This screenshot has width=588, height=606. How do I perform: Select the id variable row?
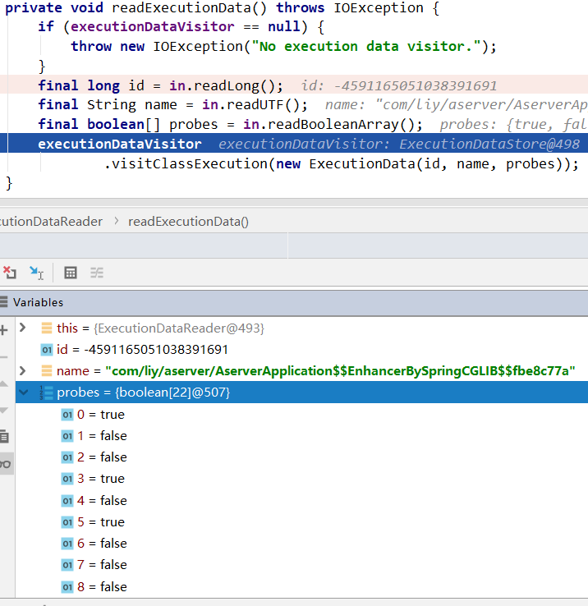pos(136,349)
